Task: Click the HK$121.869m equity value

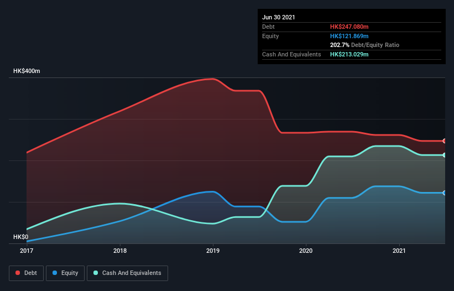Action: tap(349, 36)
